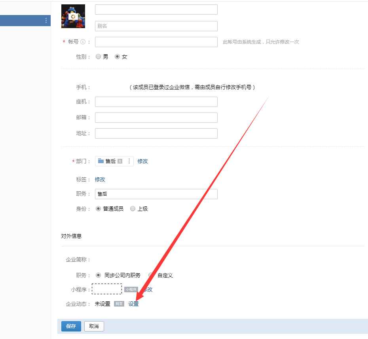Click the 小程序 gray tag badge

coord(131,289)
